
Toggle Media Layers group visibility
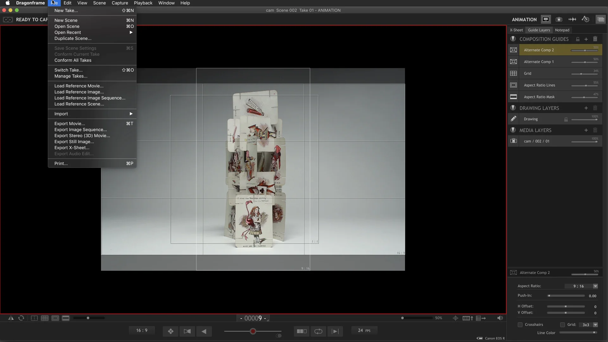[x=513, y=130]
